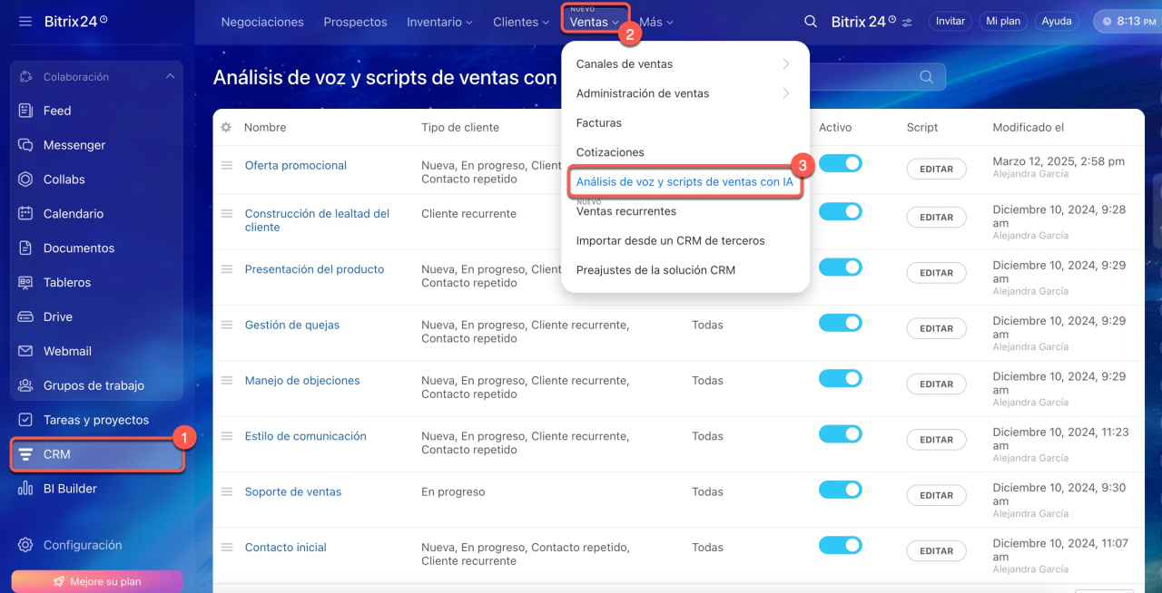Open Calendario in the left sidebar
Screen dimensions: 1162x593
73,214
